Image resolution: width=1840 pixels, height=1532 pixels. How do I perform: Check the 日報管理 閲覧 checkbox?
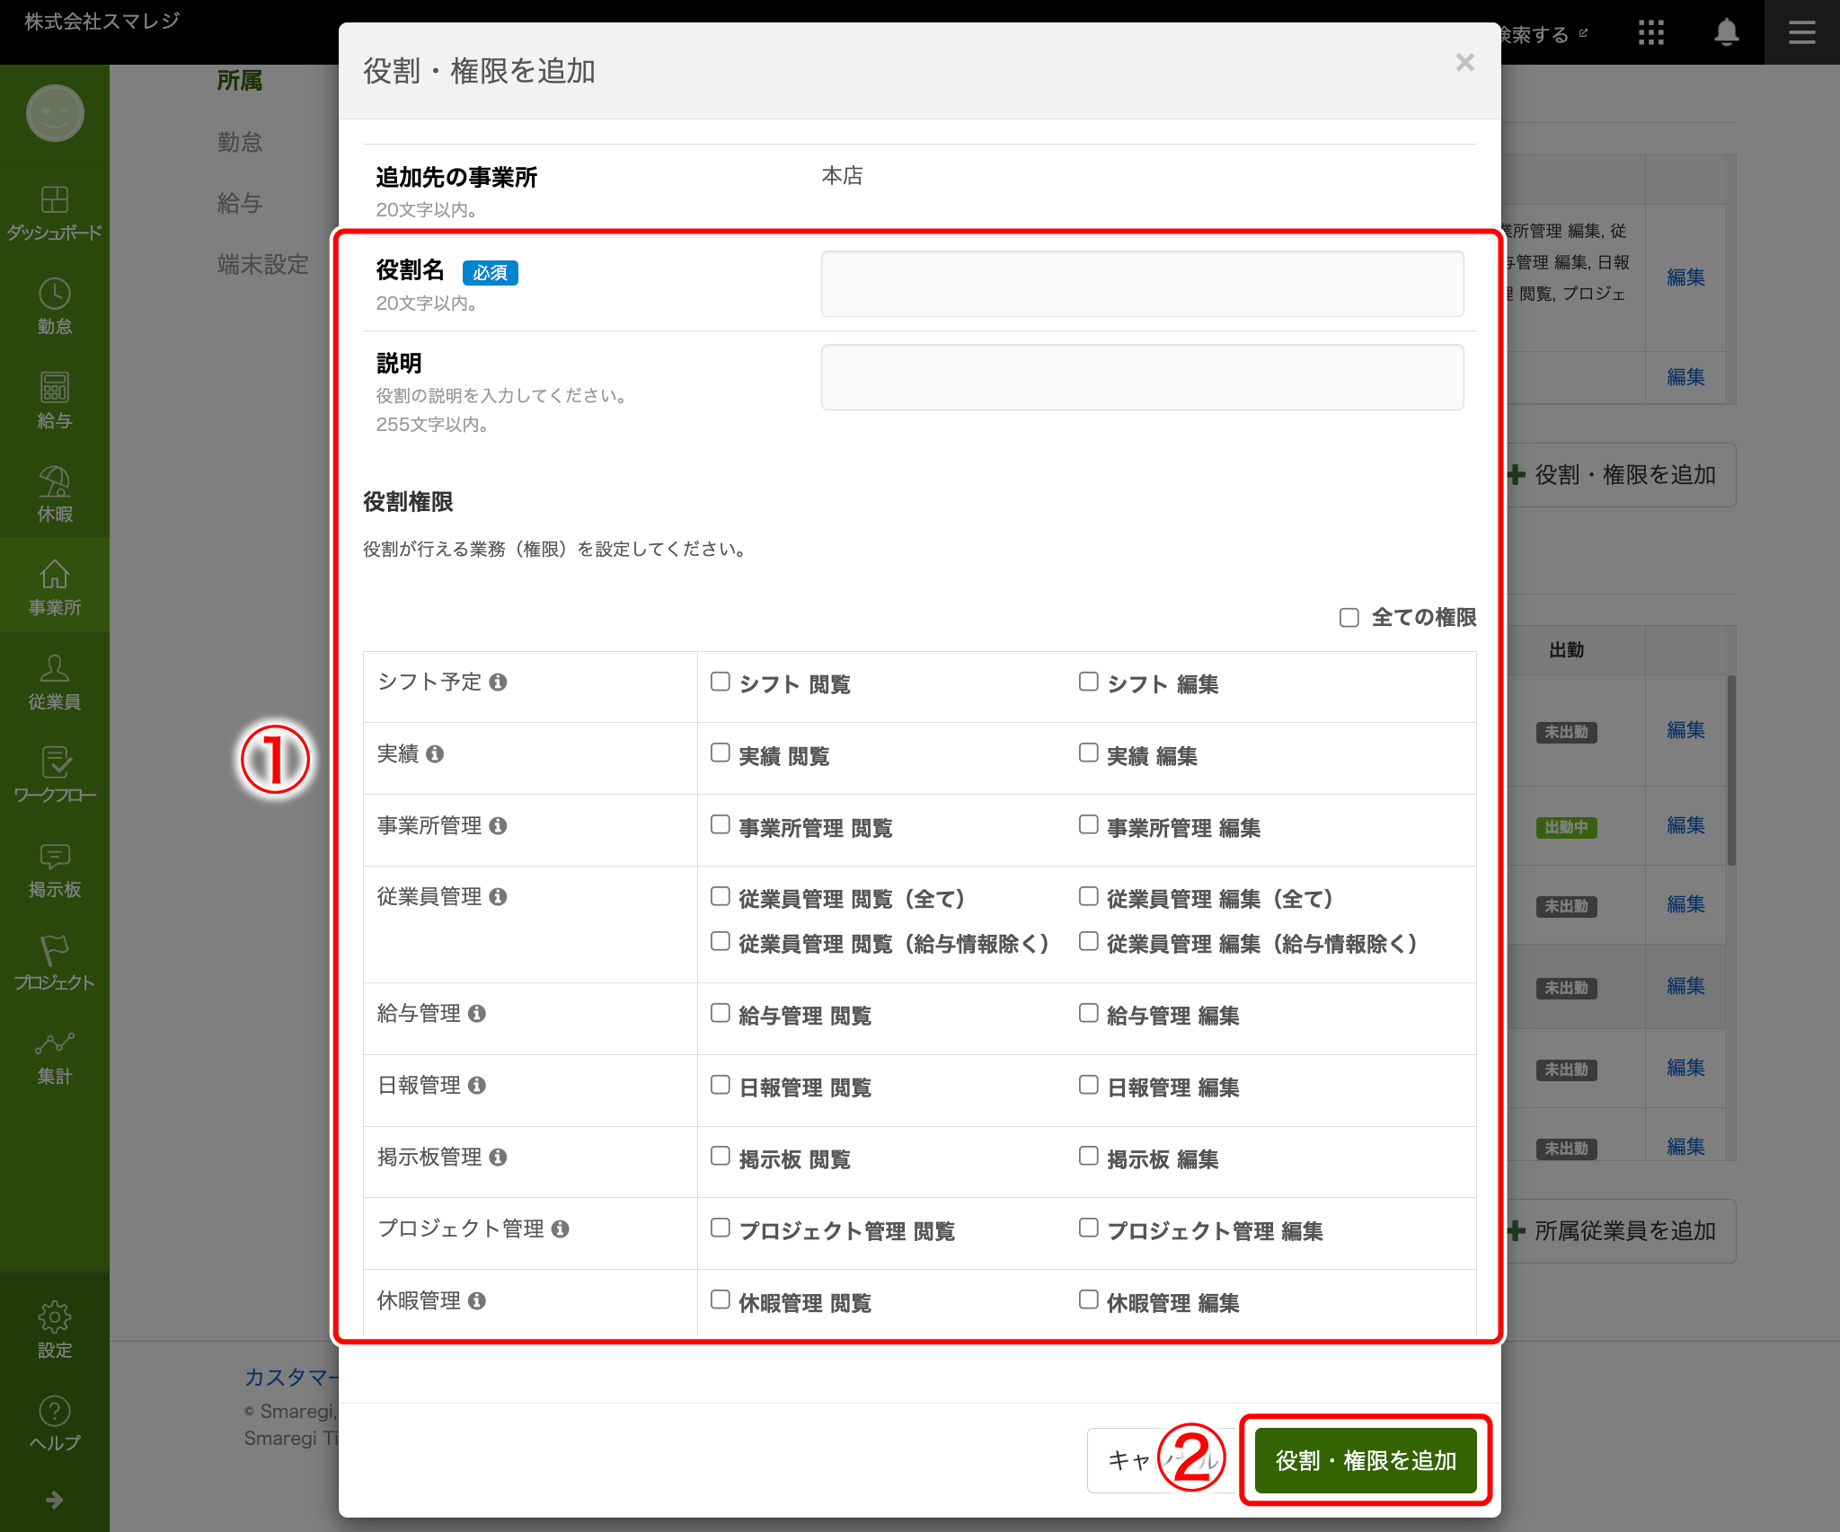pyautogui.click(x=720, y=1085)
